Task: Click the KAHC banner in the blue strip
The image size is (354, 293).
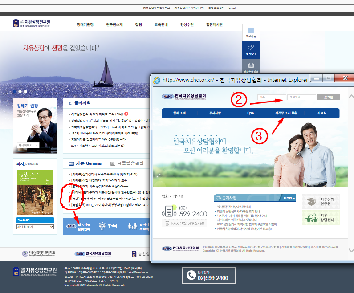Action: coord(78,226)
